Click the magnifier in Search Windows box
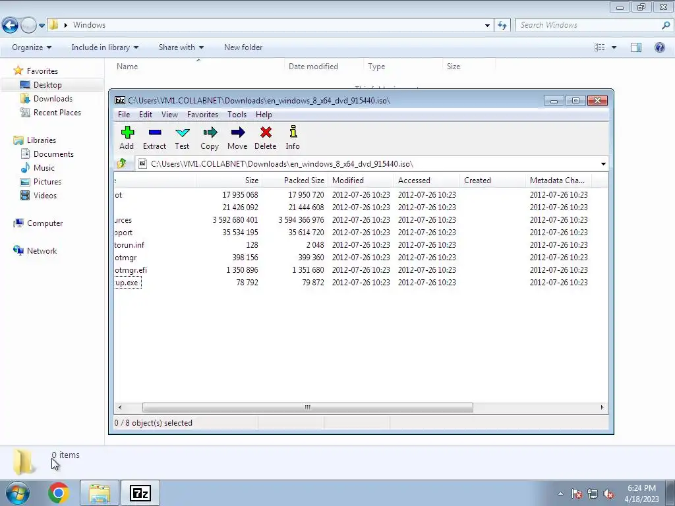Screen dimensions: 675x506 [666, 25]
